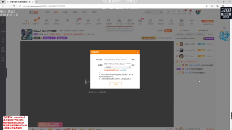Screen dimensions: 232x130
Task: Click the fan row with score 1552
Action: click(195, 50)
